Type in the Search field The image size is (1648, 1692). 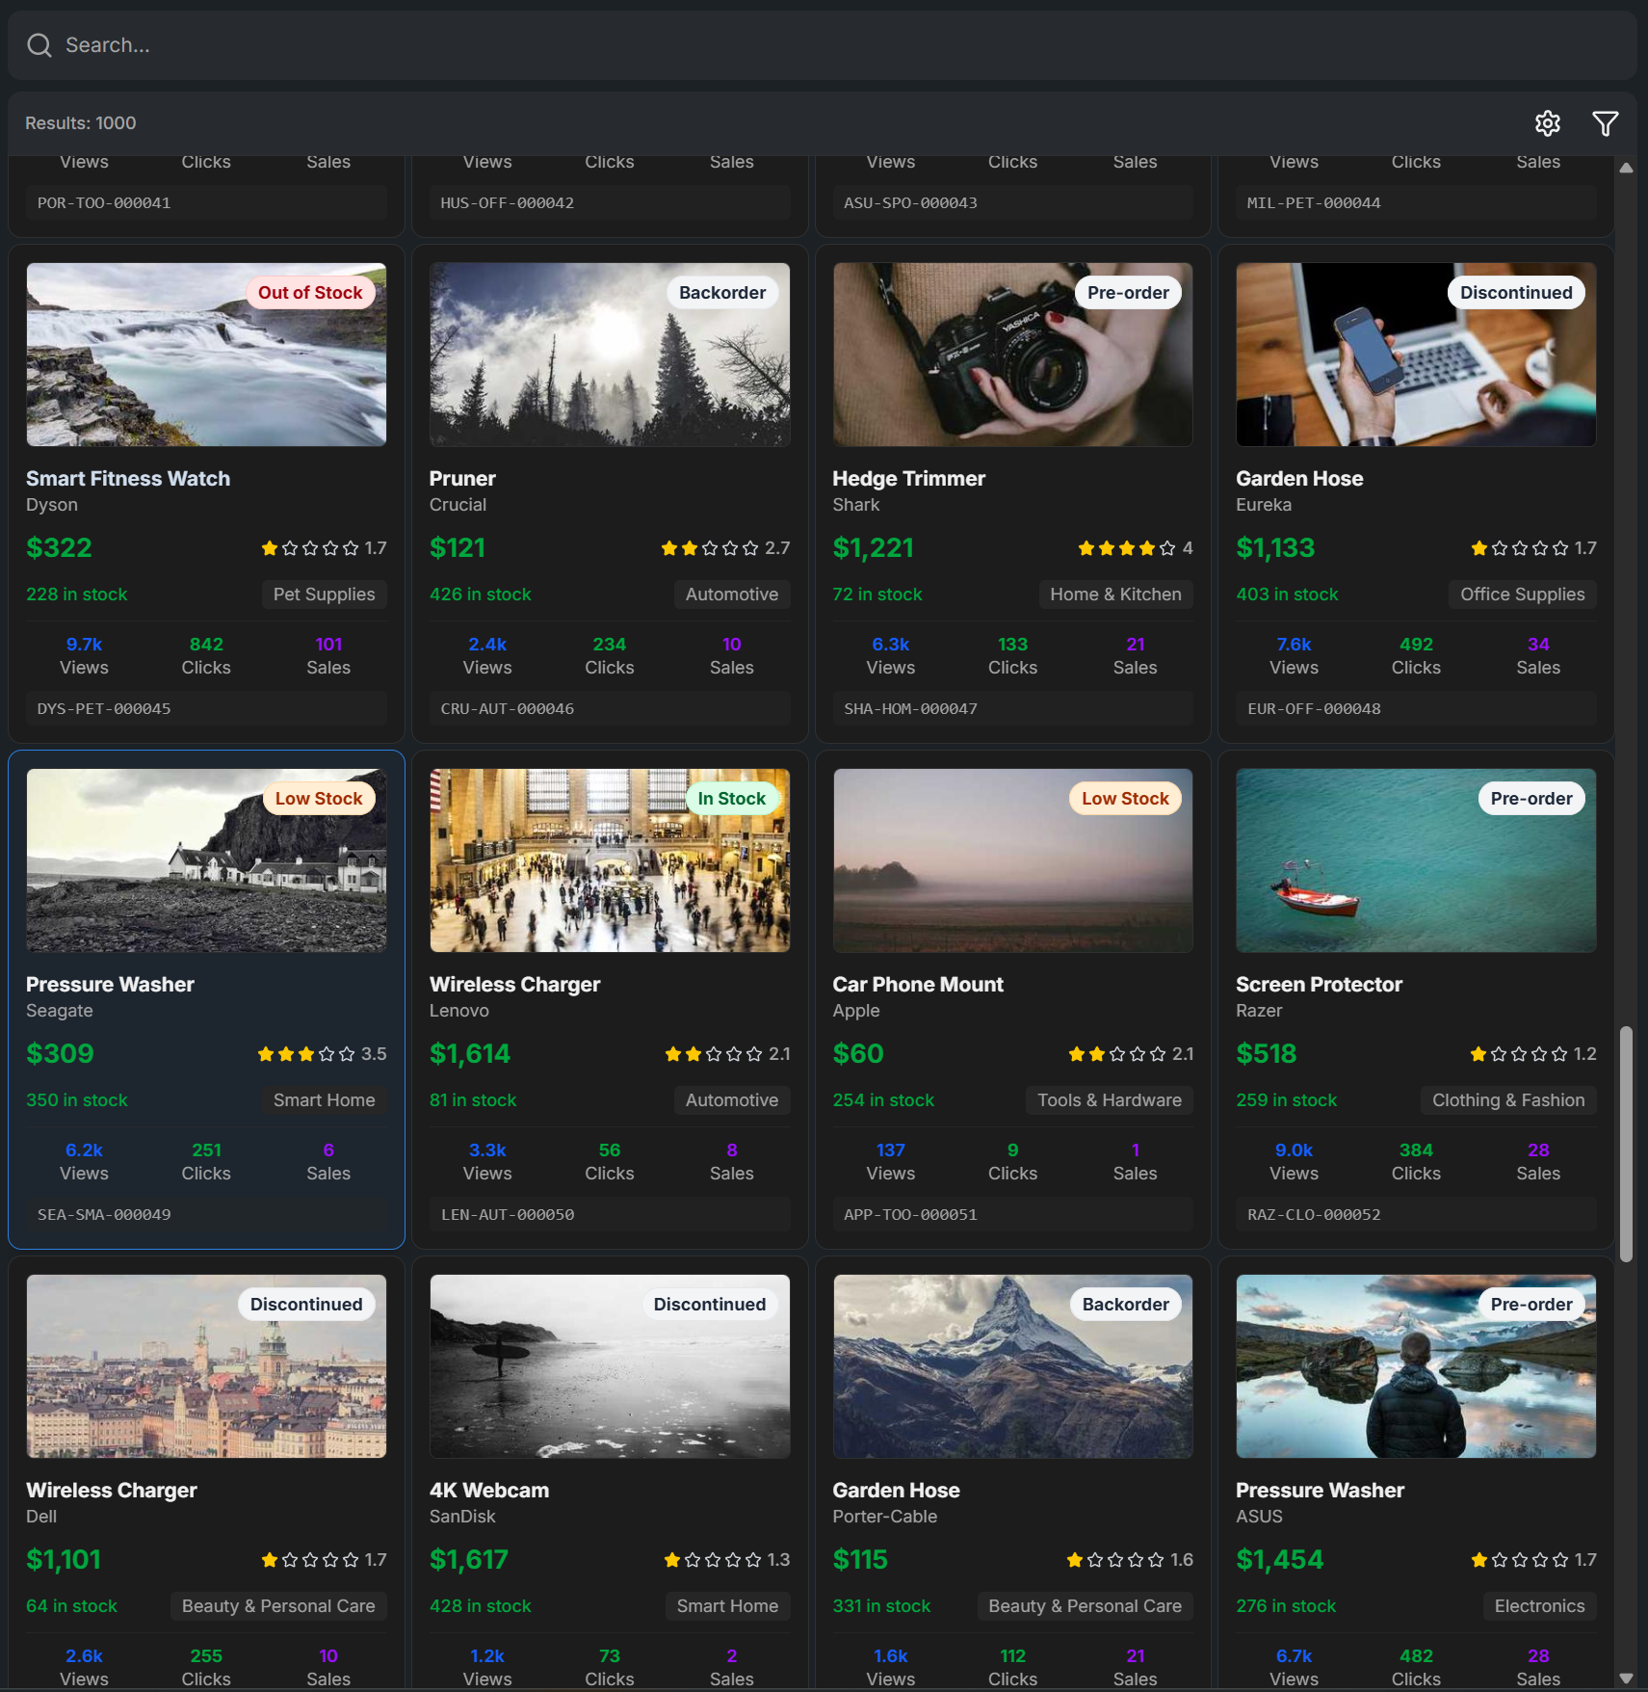(x=819, y=45)
